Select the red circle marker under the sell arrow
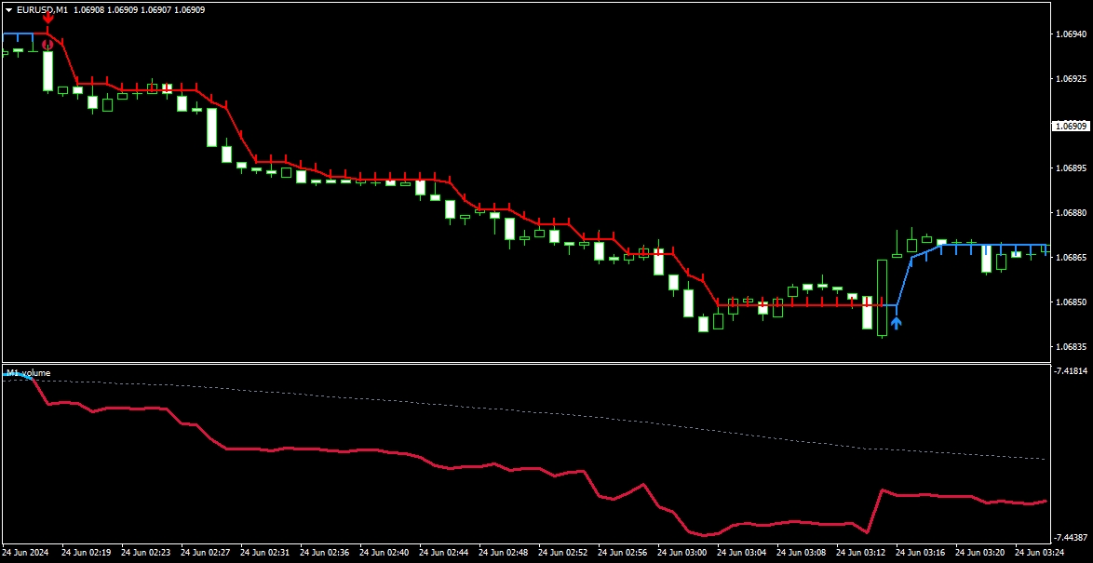The height and width of the screenshot is (563, 1093). (x=47, y=45)
